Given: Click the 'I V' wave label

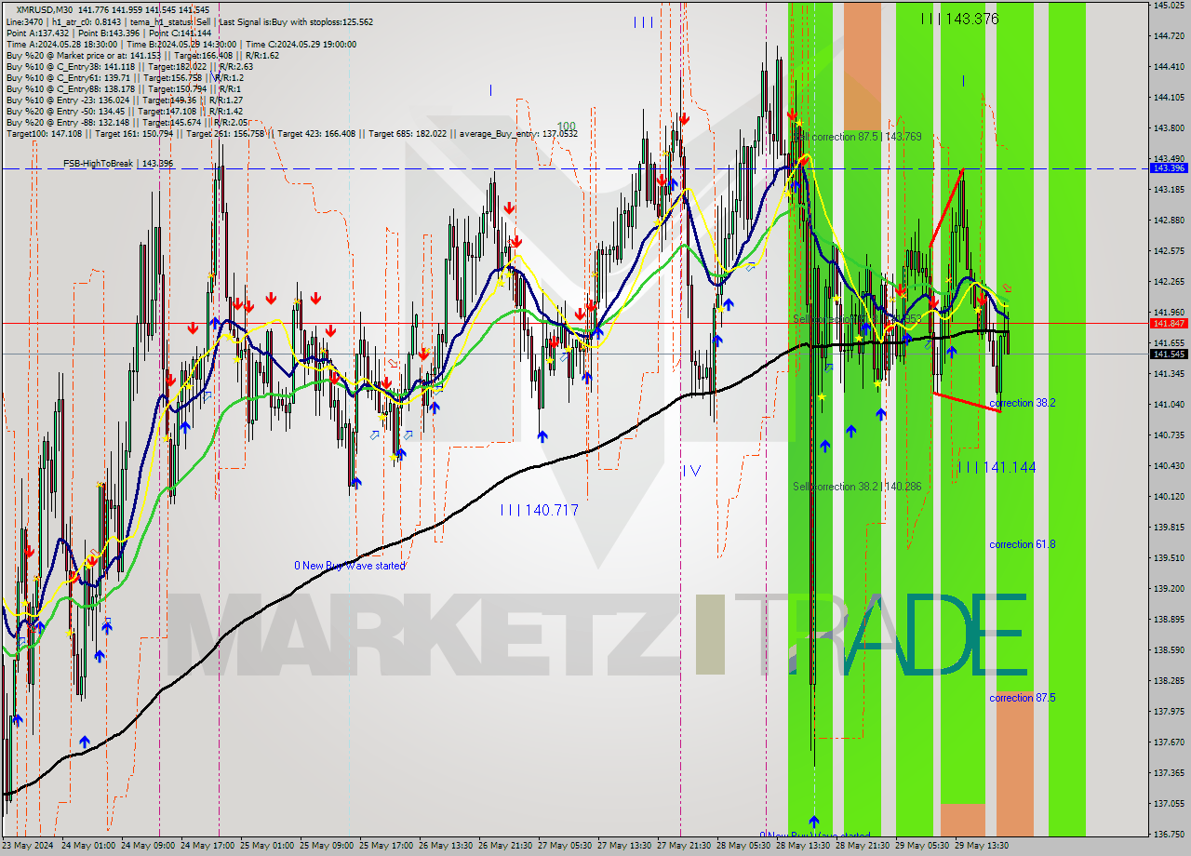Looking at the screenshot, I should point(691,471).
